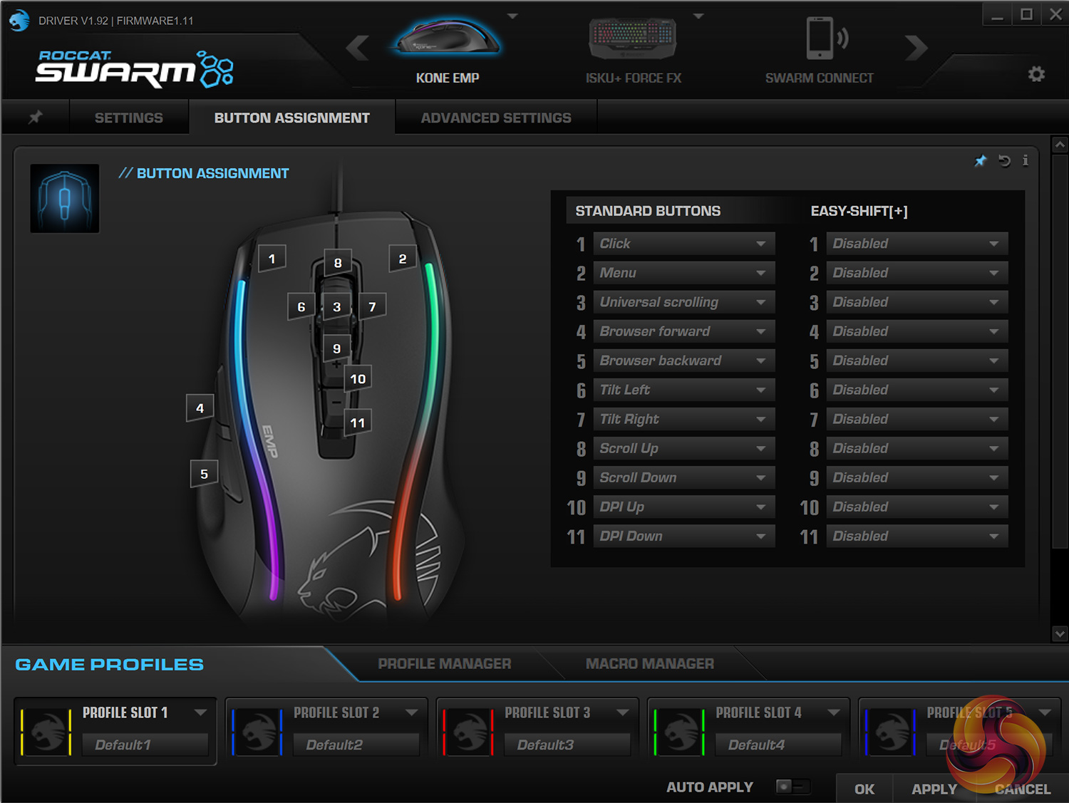The image size is (1069, 803).
Task: Go to previous device with left arrow
Action: [358, 48]
